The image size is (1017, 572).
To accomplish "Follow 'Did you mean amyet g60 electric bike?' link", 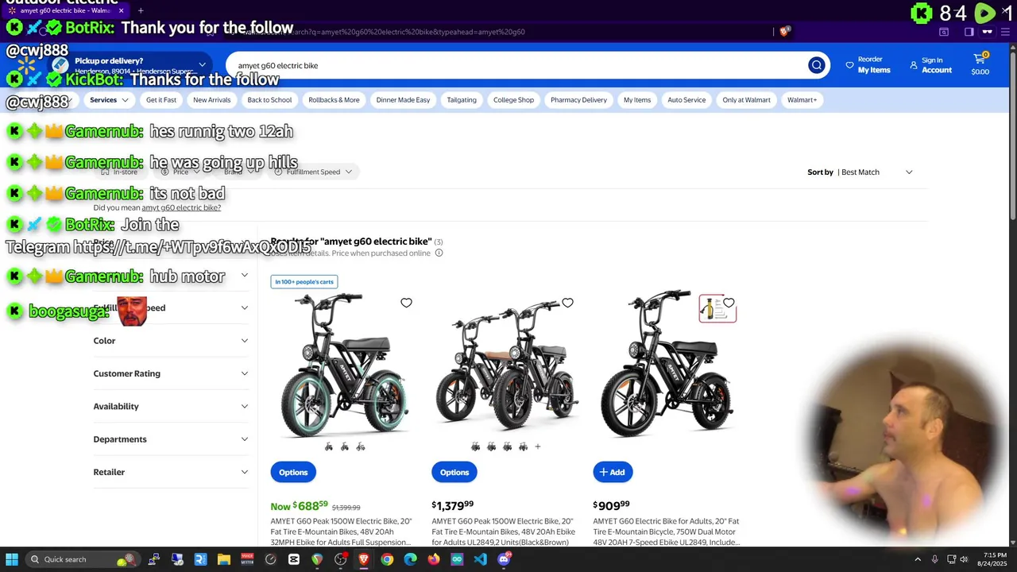I will tap(181, 207).
